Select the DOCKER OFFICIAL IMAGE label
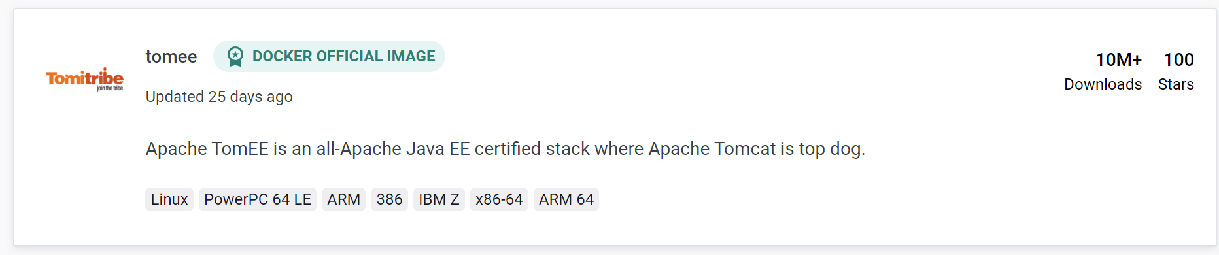This screenshot has height=255, width=1219. click(343, 56)
